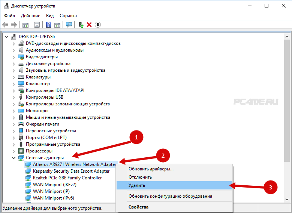
Task: Click the Контроллеры USB plug icon
Action: (x=21, y=97)
